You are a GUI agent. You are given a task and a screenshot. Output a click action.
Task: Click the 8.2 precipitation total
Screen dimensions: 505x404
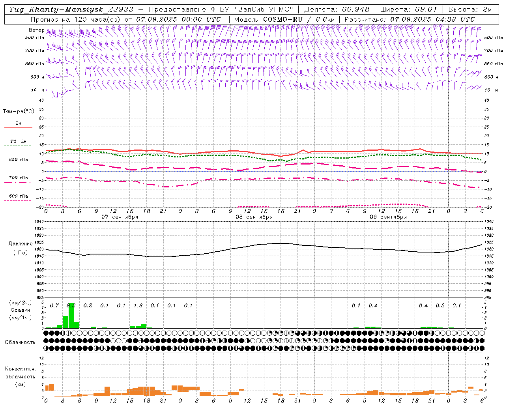(x=71, y=305)
